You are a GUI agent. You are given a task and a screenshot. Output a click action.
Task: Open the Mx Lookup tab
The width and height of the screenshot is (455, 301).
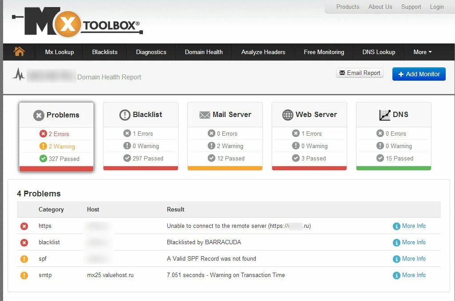[59, 52]
